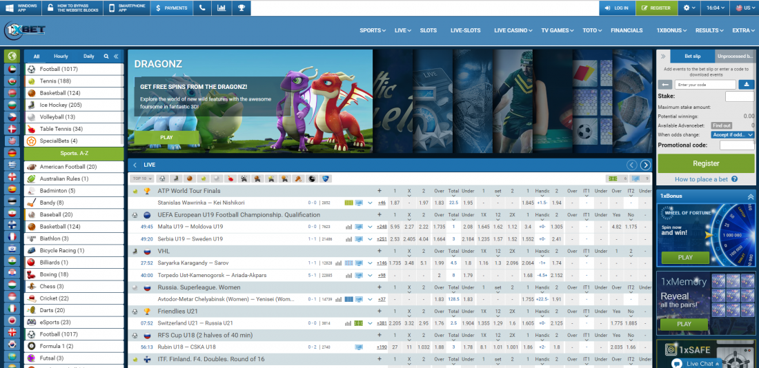Click the Enter your code field
Image resolution: width=759 pixels, height=368 pixels.
coord(705,85)
